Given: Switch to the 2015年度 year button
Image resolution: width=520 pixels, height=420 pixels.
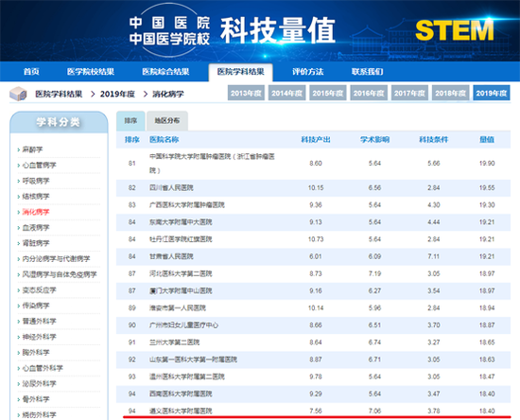Looking at the screenshot, I should [328, 93].
